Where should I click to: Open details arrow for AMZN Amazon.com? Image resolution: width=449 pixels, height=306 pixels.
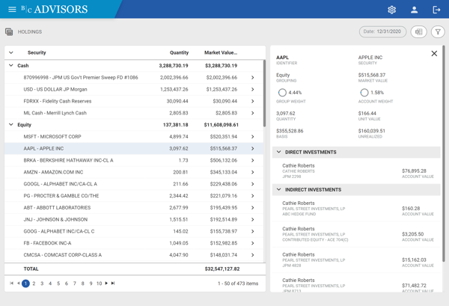[x=253, y=172]
